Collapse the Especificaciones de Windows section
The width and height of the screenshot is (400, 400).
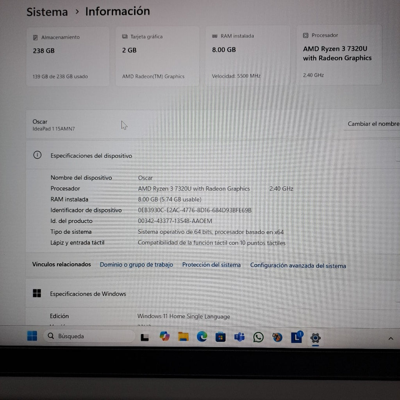click(x=397, y=294)
